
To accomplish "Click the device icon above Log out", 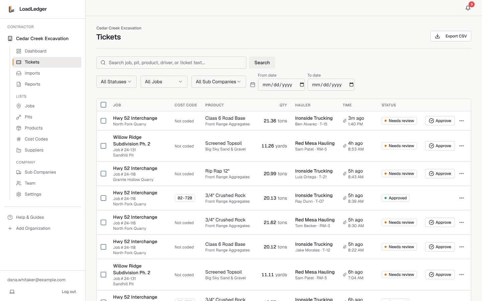I will pyautogui.click(x=12, y=292).
